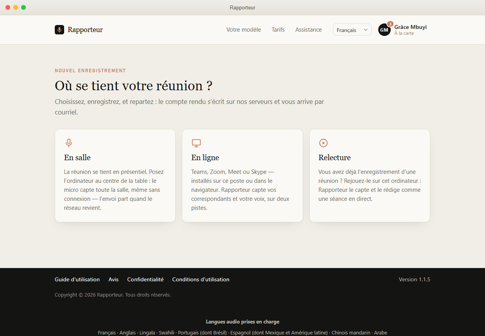Image resolution: width=485 pixels, height=336 pixels.
Task: Pick the Relecture card
Action: click(370, 175)
